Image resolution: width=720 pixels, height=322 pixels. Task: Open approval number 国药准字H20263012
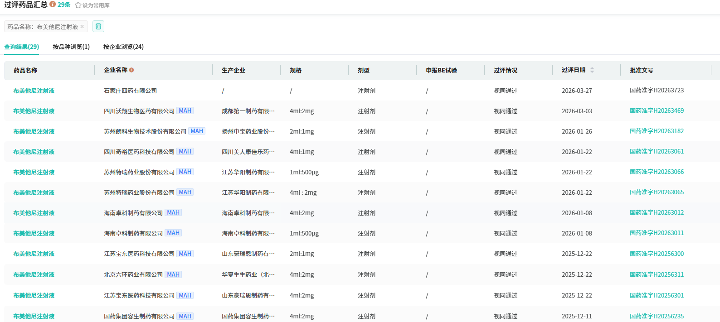pos(657,213)
